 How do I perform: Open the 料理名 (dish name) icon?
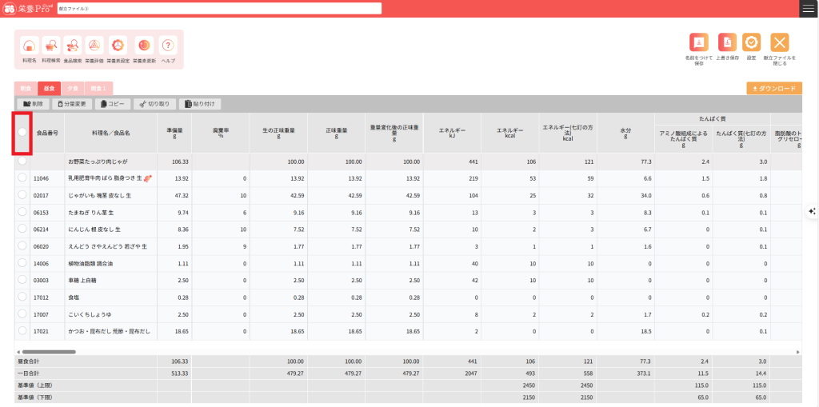tap(29, 46)
